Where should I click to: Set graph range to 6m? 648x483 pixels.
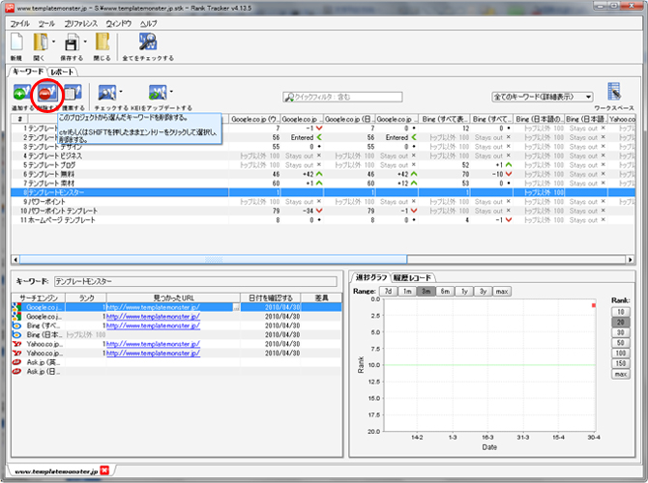pos(445,292)
